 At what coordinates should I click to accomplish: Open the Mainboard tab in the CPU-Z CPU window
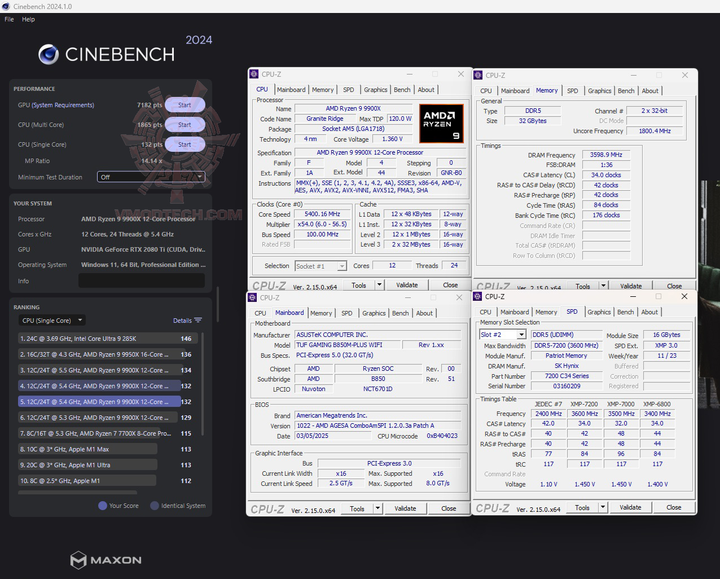pos(291,90)
